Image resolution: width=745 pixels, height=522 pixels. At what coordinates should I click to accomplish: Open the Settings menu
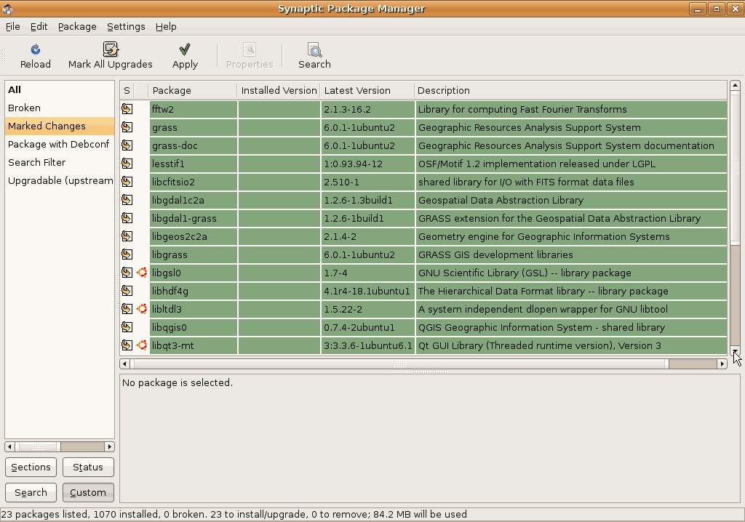pyautogui.click(x=126, y=27)
